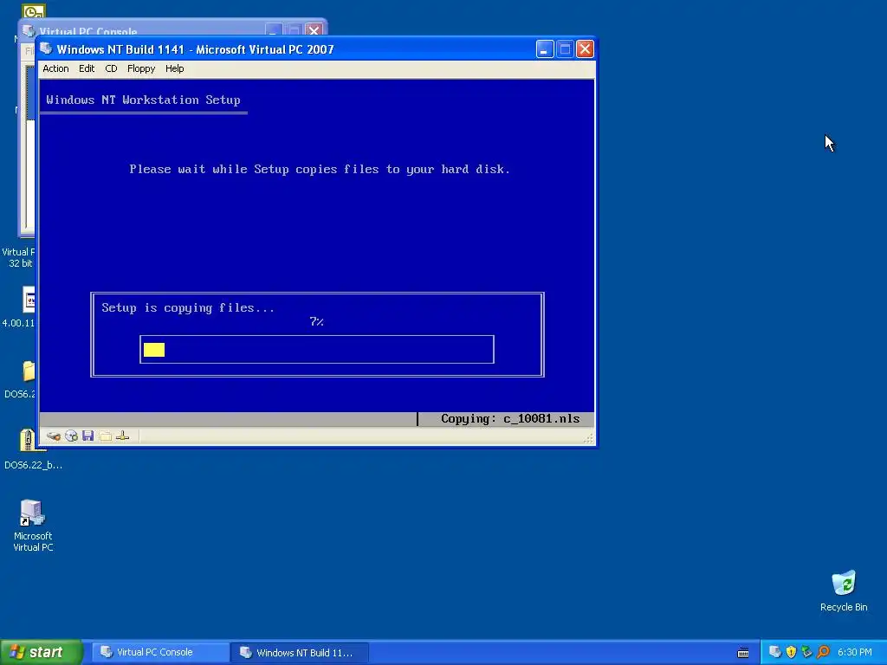Click the setup copy progress bar
Image resolution: width=887 pixels, height=665 pixels.
coord(317,350)
